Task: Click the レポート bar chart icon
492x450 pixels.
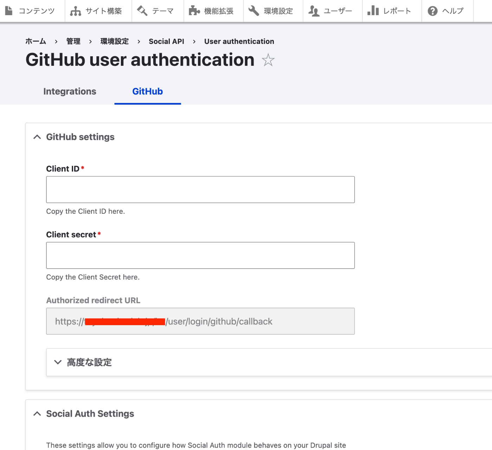Action: pos(373,11)
